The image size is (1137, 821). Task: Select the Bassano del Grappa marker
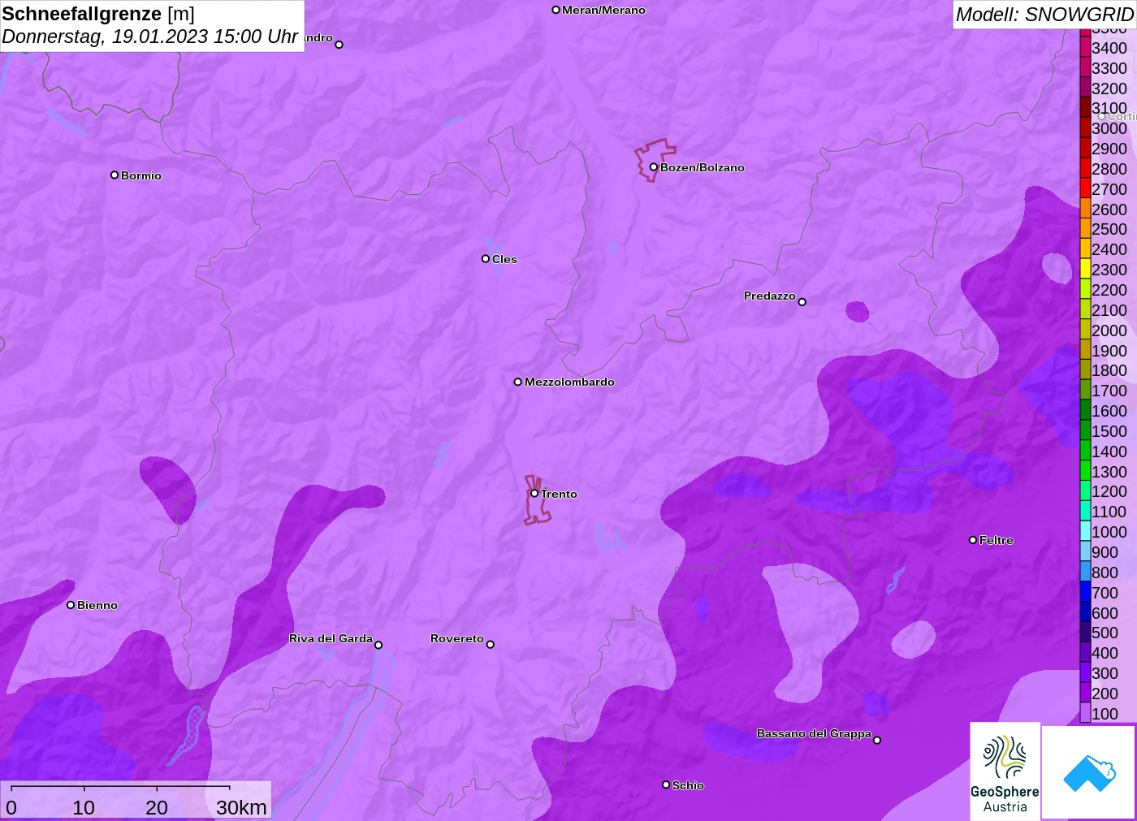pos(877,740)
